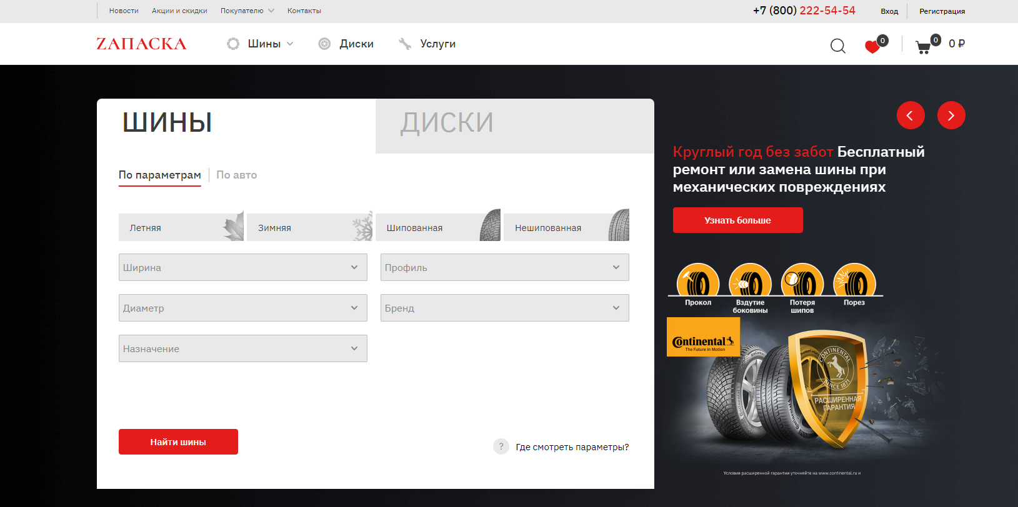Click the question mark help icon
This screenshot has height=507, width=1018.
pos(501,446)
